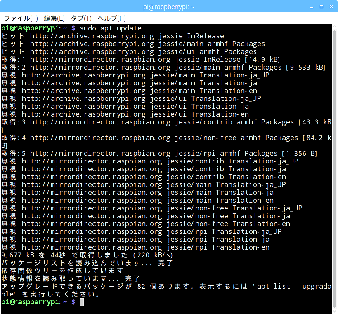This screenshot has height=315, width=338.
Task: Open the ヘルプ(H) menu
Action: pos(112,18)
